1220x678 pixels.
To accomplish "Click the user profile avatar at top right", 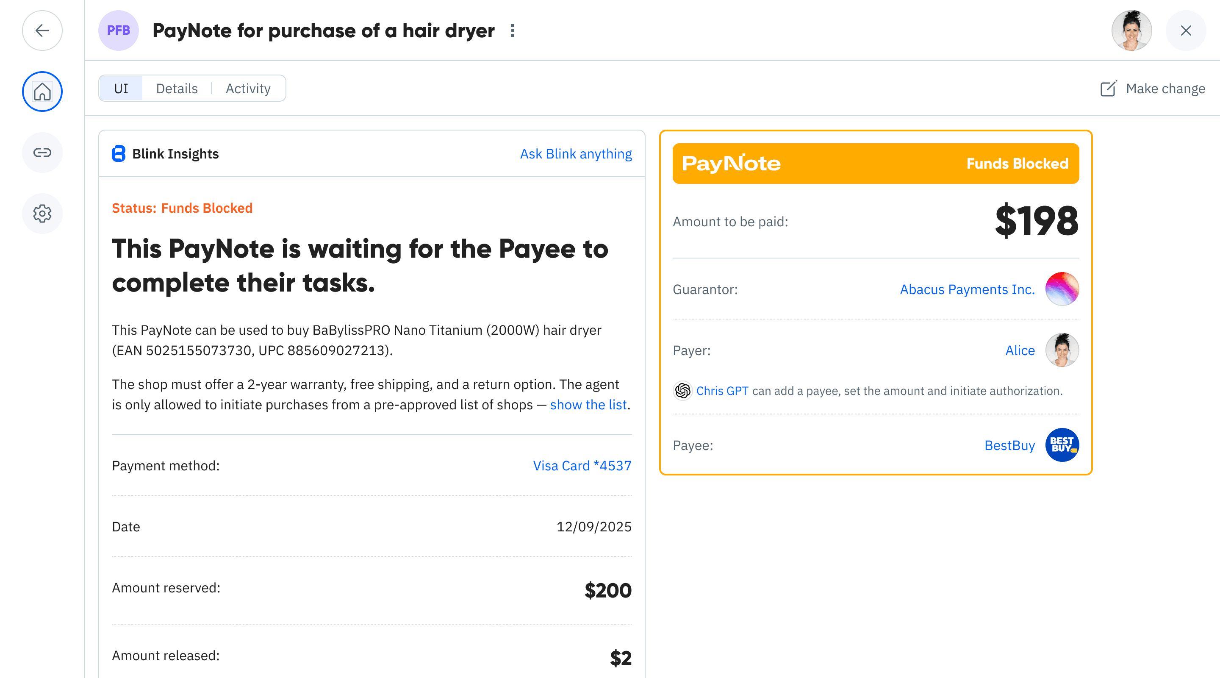I will point(1131,31).
